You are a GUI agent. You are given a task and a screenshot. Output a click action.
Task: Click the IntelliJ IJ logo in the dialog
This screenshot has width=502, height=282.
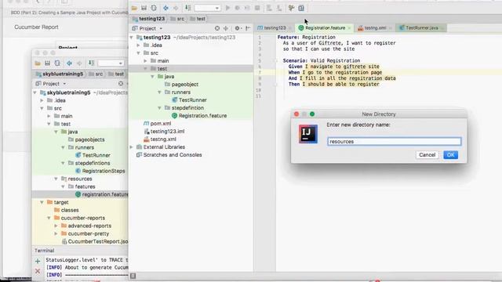coord(308,134)
